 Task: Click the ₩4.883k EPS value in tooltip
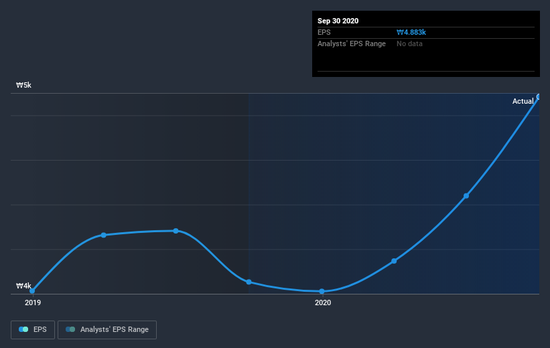[x=411, y=32]
